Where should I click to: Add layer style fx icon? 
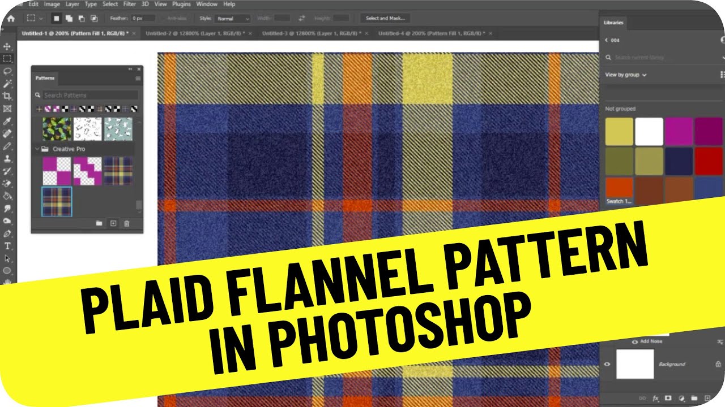[x=655, y=398]
